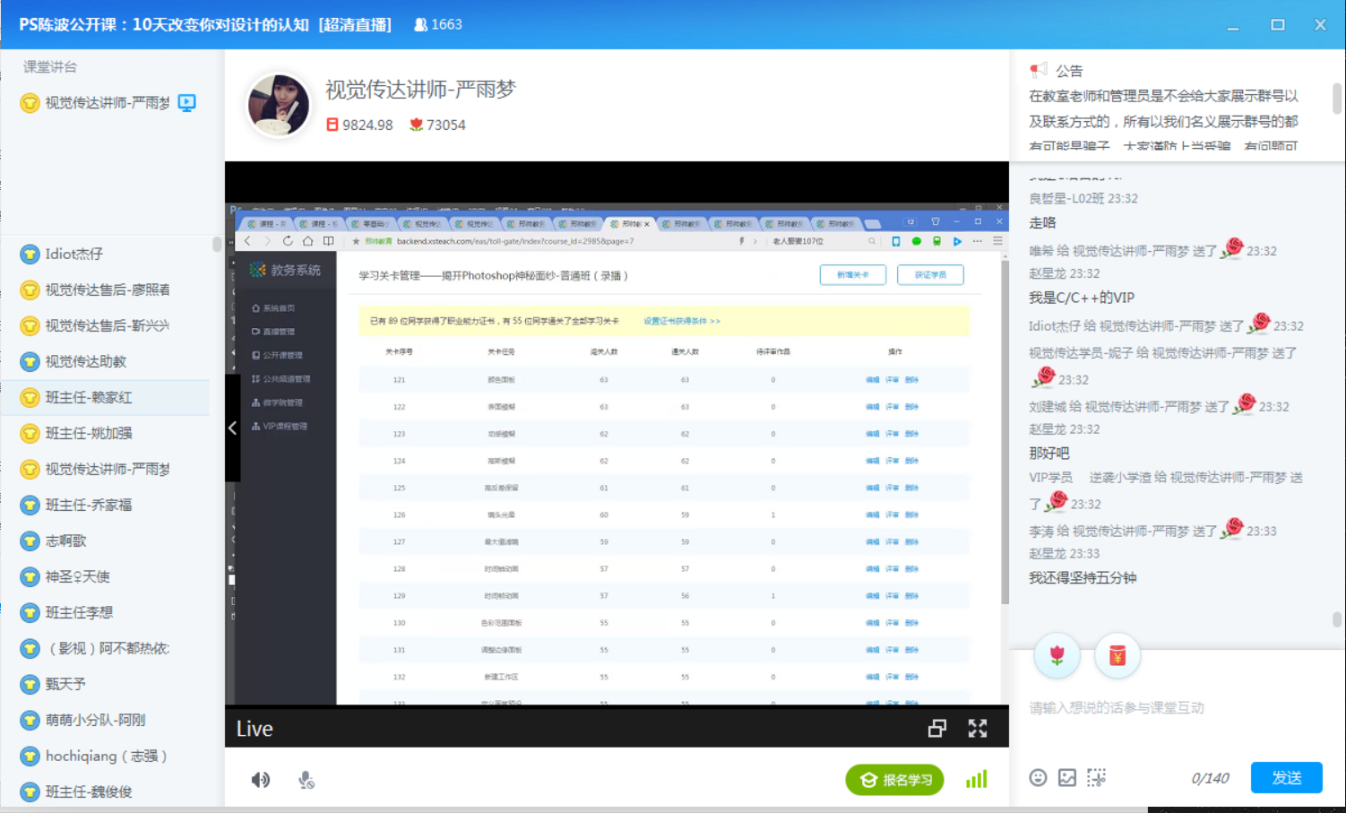This screenshot has width=1346, height=813.
Task: Toggle the screen share icon beside 严雨梦
Action: click(186, 102)
